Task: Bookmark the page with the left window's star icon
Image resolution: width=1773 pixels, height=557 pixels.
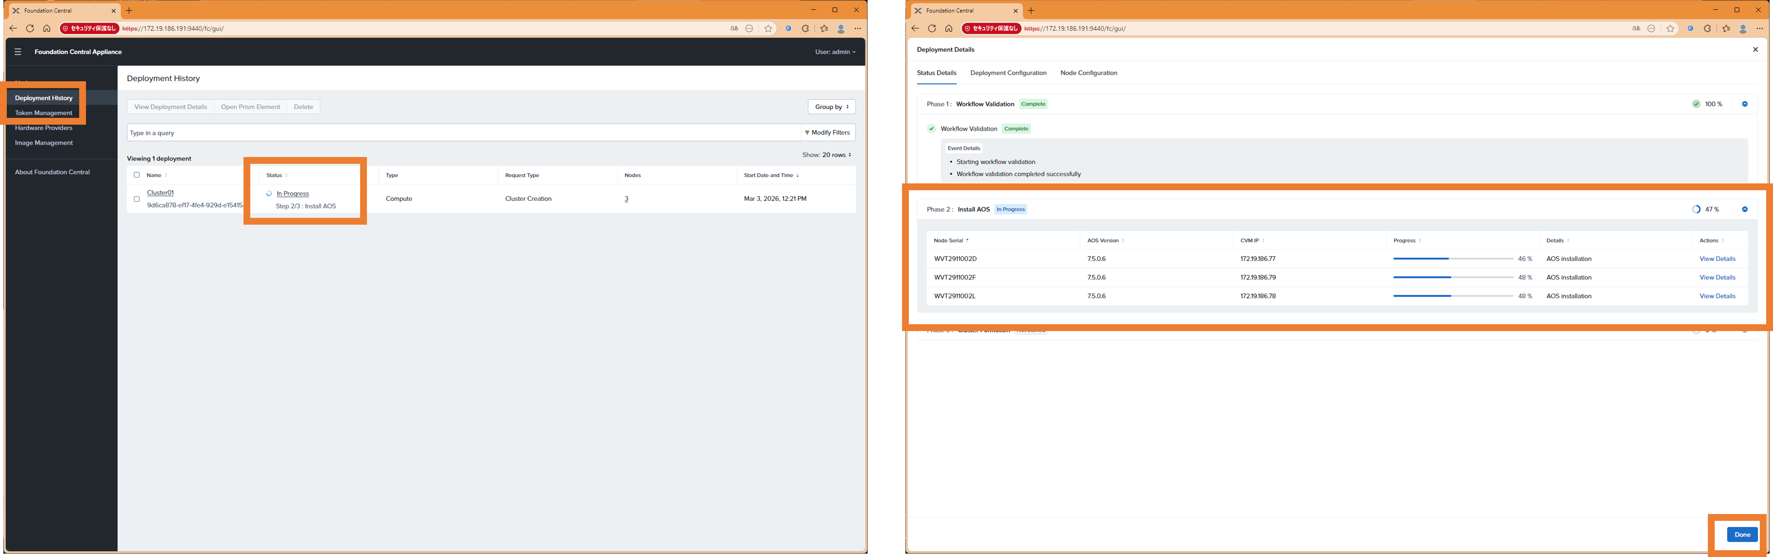Action: (768, 28)
